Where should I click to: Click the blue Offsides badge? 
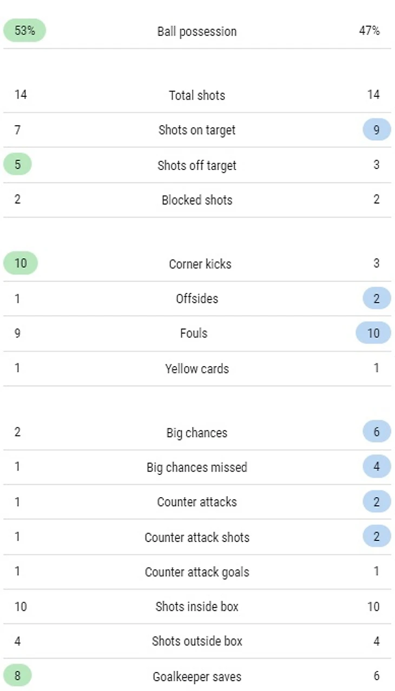click(x=377, y=298)
